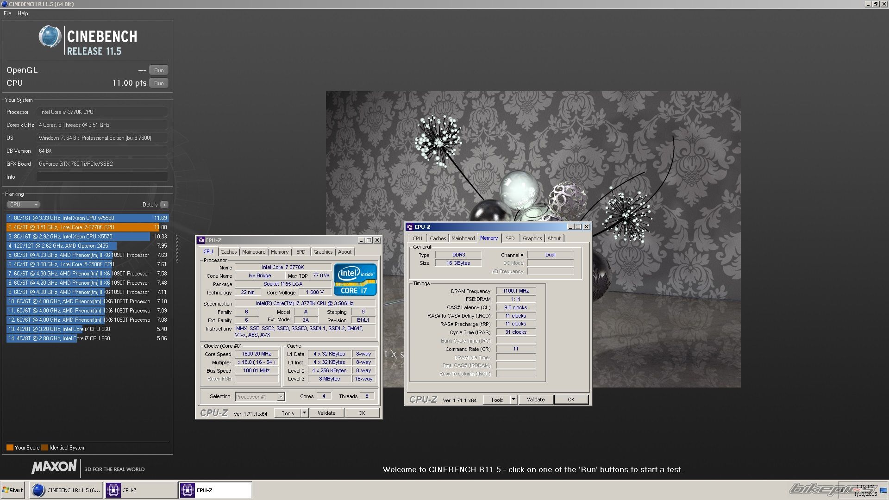The width and height of the screenshot is (889, 500).
Task: Select ranking row Intel Core i5-2500K CPU
Action: coord(87,264)
